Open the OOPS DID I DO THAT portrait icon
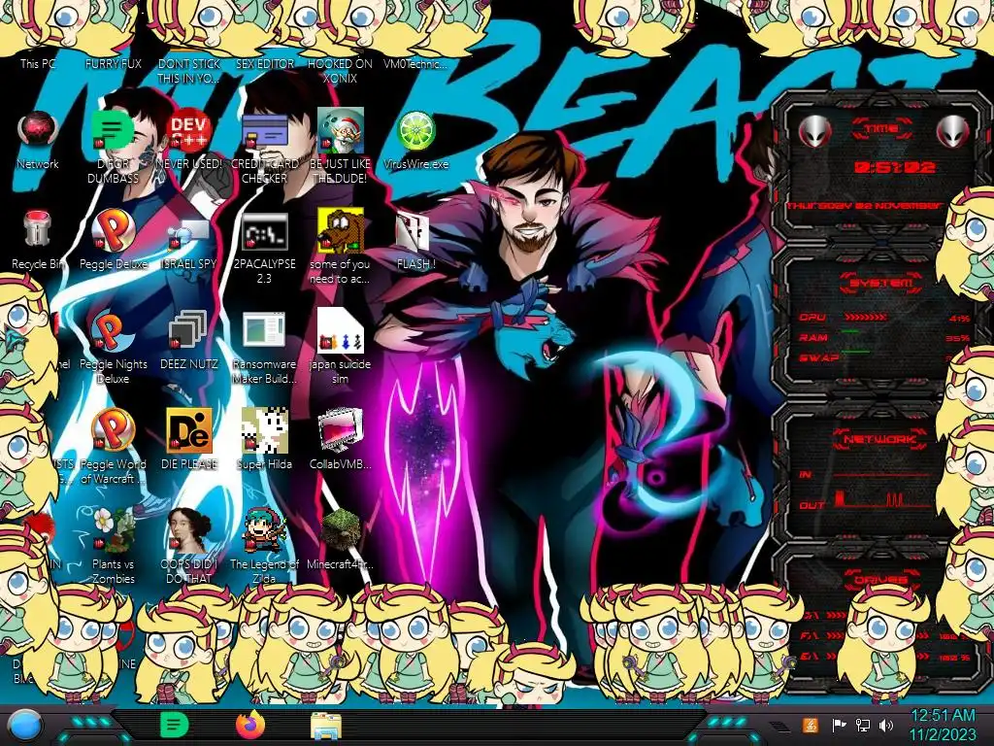The height and width of the screenshot is (746, 994). 189,530
